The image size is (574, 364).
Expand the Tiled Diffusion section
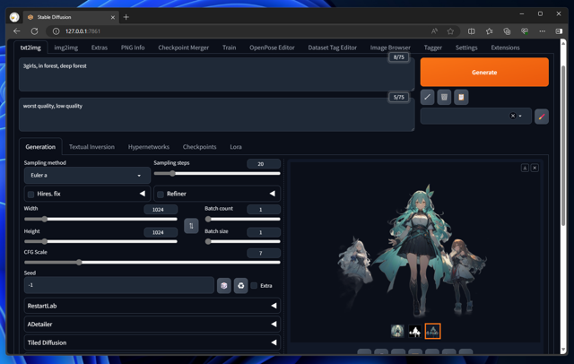[x=152, y=342]
